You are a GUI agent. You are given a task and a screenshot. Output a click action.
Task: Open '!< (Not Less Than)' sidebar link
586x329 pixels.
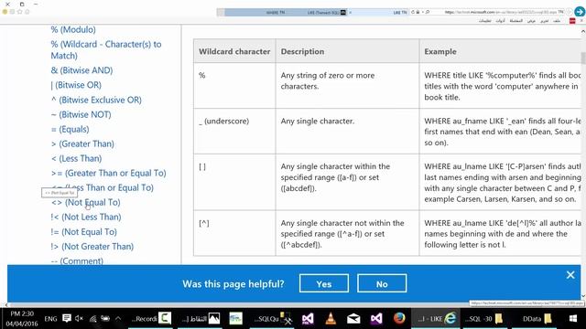tap(86, 217)
